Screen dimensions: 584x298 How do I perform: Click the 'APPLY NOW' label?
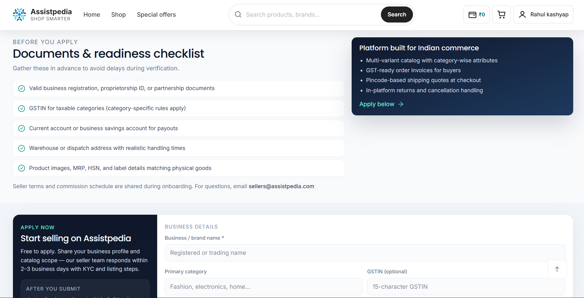click(x=38, y=227)
